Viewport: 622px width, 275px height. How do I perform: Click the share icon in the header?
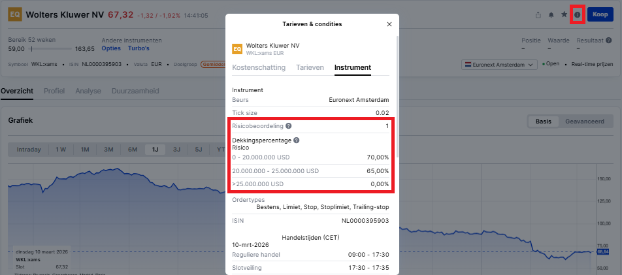[x=538, y=14]
